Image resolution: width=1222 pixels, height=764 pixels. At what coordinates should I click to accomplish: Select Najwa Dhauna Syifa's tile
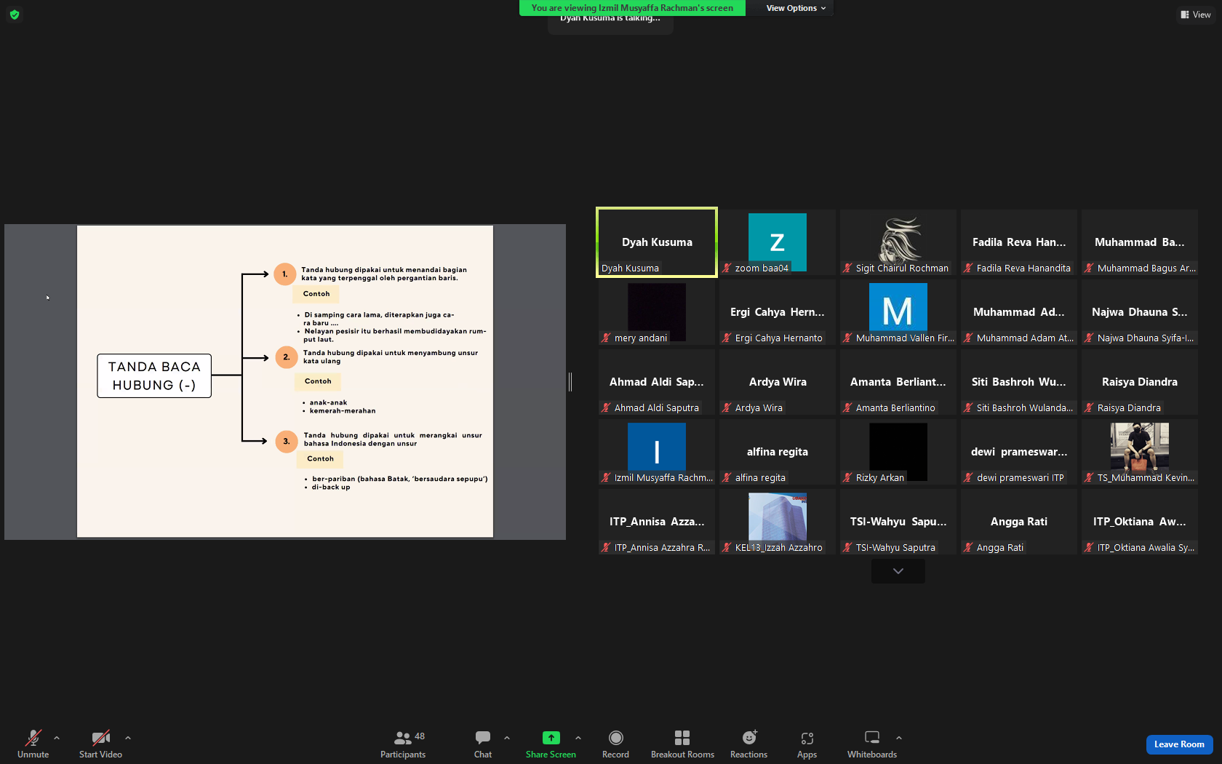tap(1140, 312)
